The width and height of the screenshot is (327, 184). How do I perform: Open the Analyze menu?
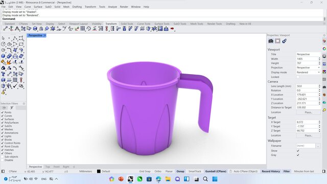[112, 7]
